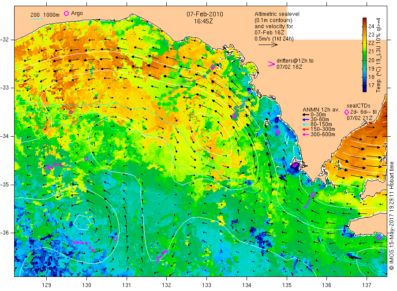Click the 20 degree color bar label
Viewport: 397px width, 291px height.
coord(371,60)
